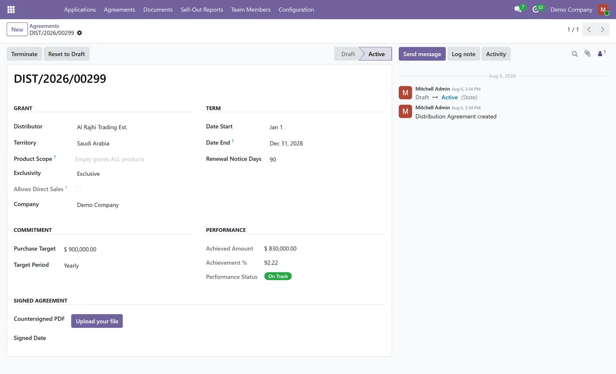
Task: Click the Demo Company switcher
Action: [x=571, y=9]
